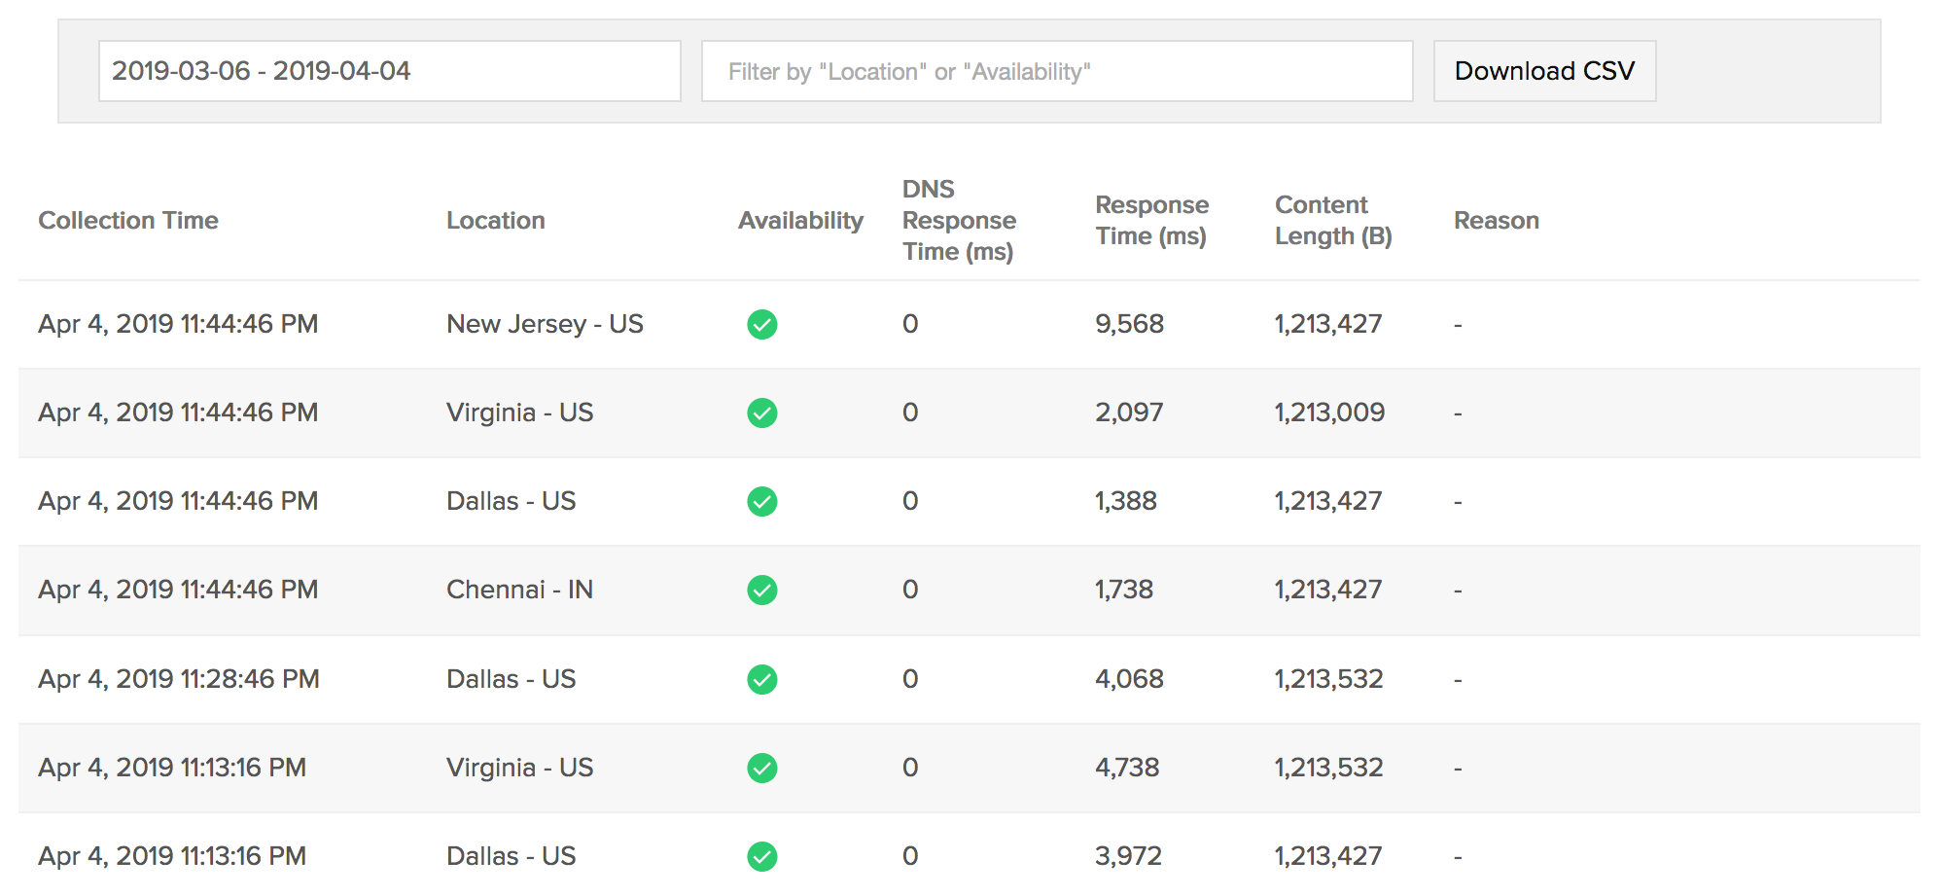Click the Availability column header

pyautogui.click(x=800, y=221)
